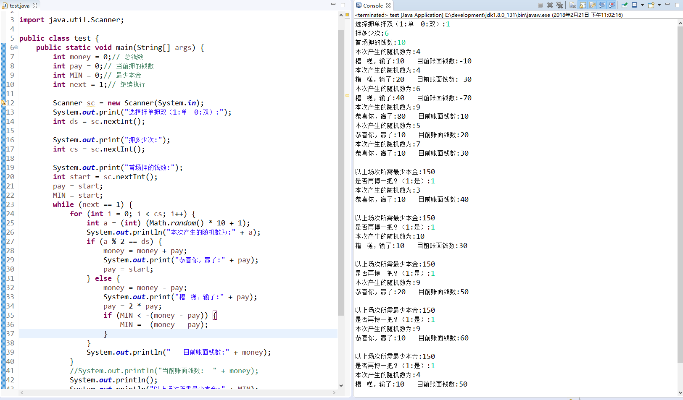The height and width of the screenshot is (400, 683).
Task: Click the editor horizontal scroll left arrow
Action: (x=22, y=393)
